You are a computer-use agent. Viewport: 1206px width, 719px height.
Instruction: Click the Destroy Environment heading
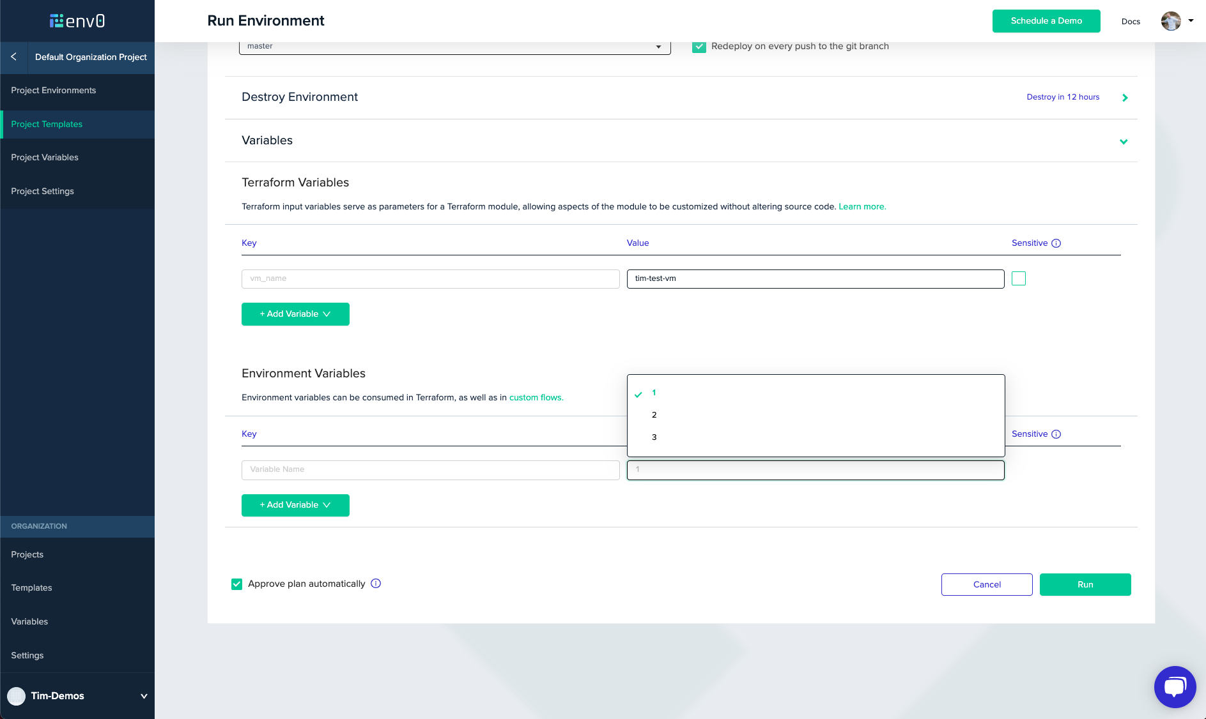[x=300, y=97]
